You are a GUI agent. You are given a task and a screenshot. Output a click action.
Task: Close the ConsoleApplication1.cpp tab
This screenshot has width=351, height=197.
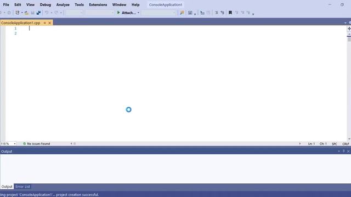(x=50, y=23)
